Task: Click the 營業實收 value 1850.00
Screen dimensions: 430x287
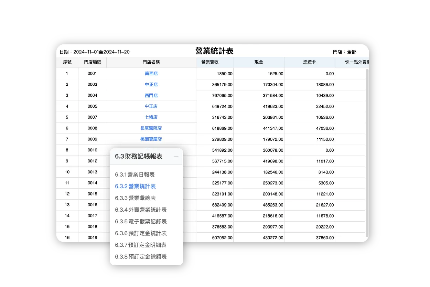Action: (225, 74)
